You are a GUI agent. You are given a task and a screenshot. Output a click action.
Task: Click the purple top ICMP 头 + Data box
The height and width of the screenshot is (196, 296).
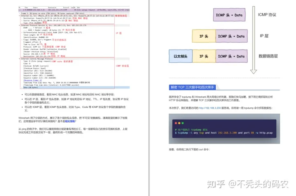[x=229, y=15]
